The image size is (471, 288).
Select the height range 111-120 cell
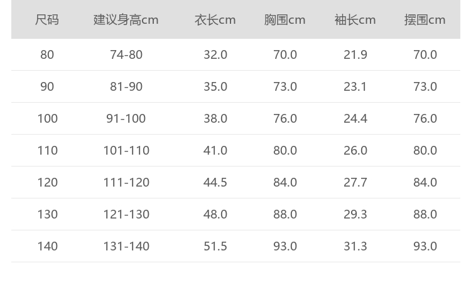click(126, 182)
